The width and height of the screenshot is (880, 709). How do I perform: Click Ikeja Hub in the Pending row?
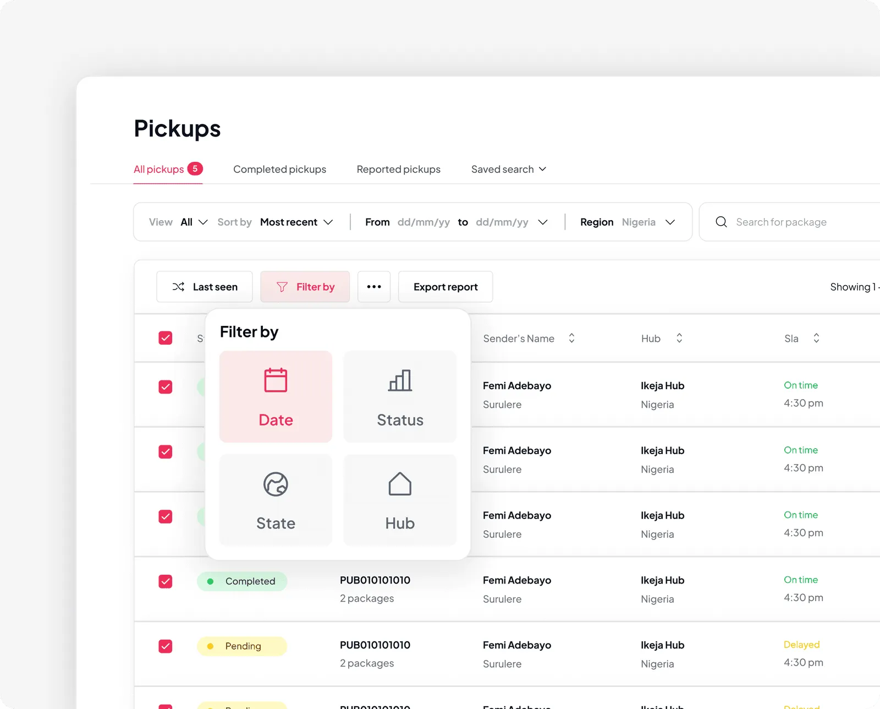tap(662, 645)
